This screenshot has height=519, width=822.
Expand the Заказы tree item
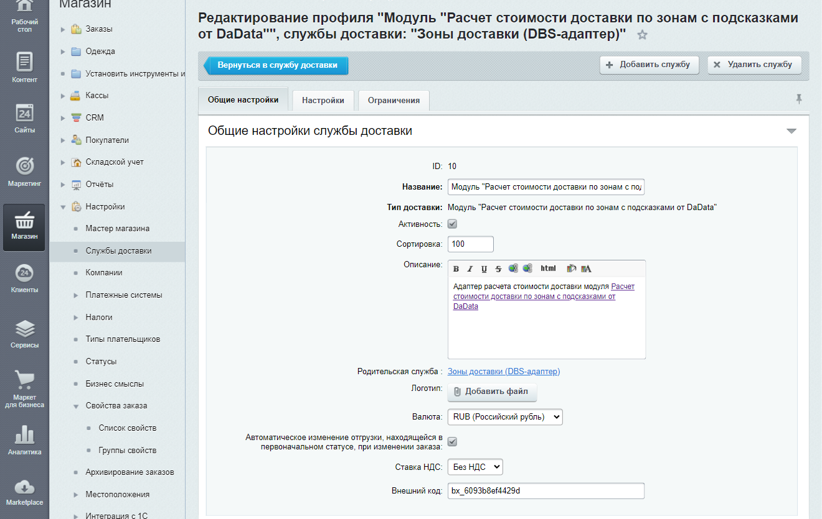click(x=63, y=29)
